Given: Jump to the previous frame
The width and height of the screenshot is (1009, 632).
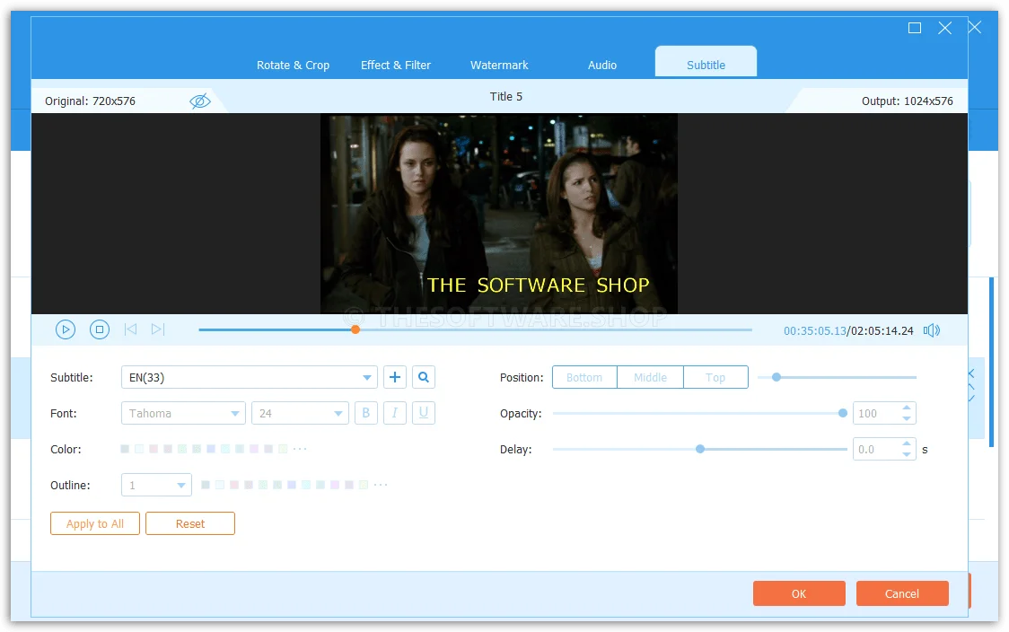Looking at the screenshot, I should (x=131, y=329).
